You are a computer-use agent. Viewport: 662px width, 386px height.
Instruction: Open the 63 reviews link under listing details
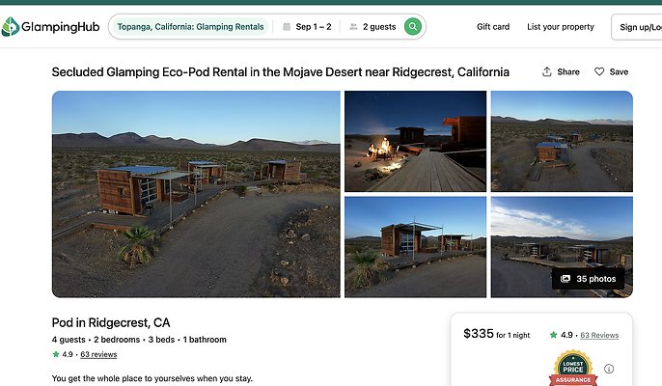98,354
